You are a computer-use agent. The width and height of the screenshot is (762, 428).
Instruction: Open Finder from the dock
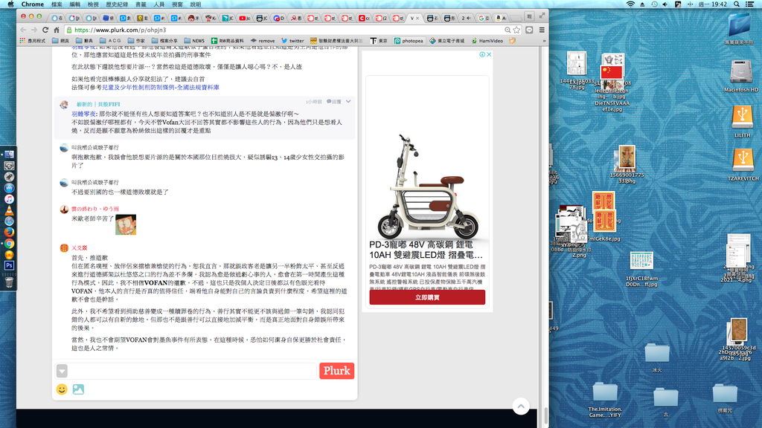(x=9, y=155)
